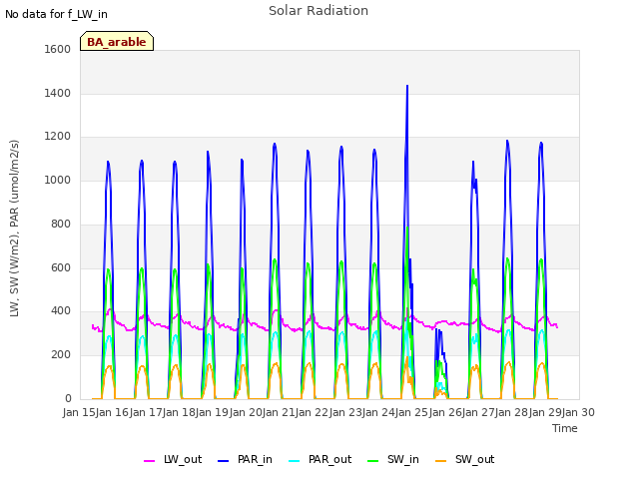The height and width of the screenshot is (479, 639).
Task: Click the 'No data for f_LW_in' message
Action: point(56,14)
